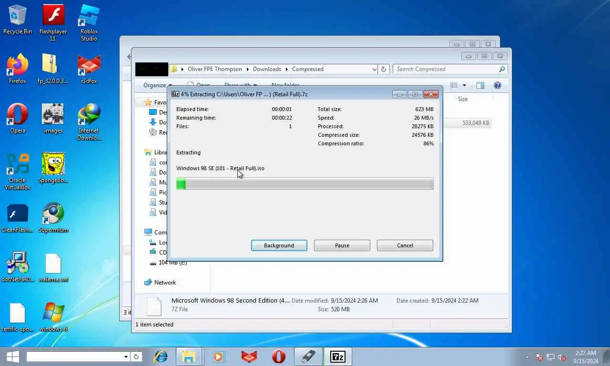This screenshot has height=366, width=610.
Task: Open Internet Explorer from taskbar
Action: (x=161, y=356)
